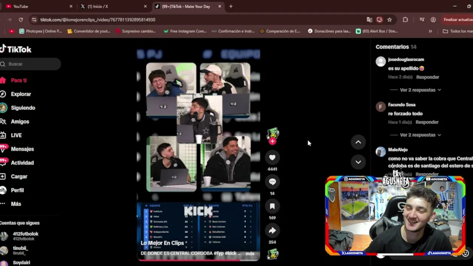Screen dimensions: 473x266
Task: Open the Todos los marcadores folder
Action: coord(457,31)
